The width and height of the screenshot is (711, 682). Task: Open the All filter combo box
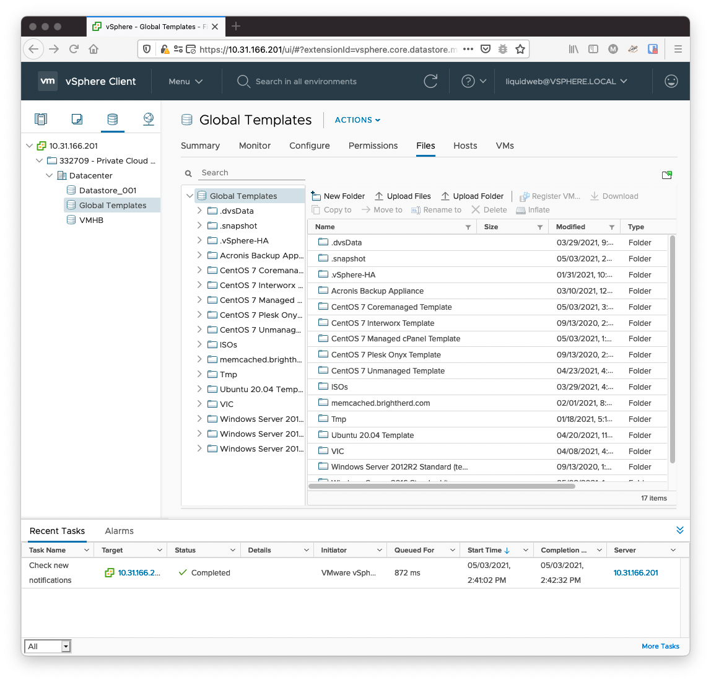coord(48,646)
